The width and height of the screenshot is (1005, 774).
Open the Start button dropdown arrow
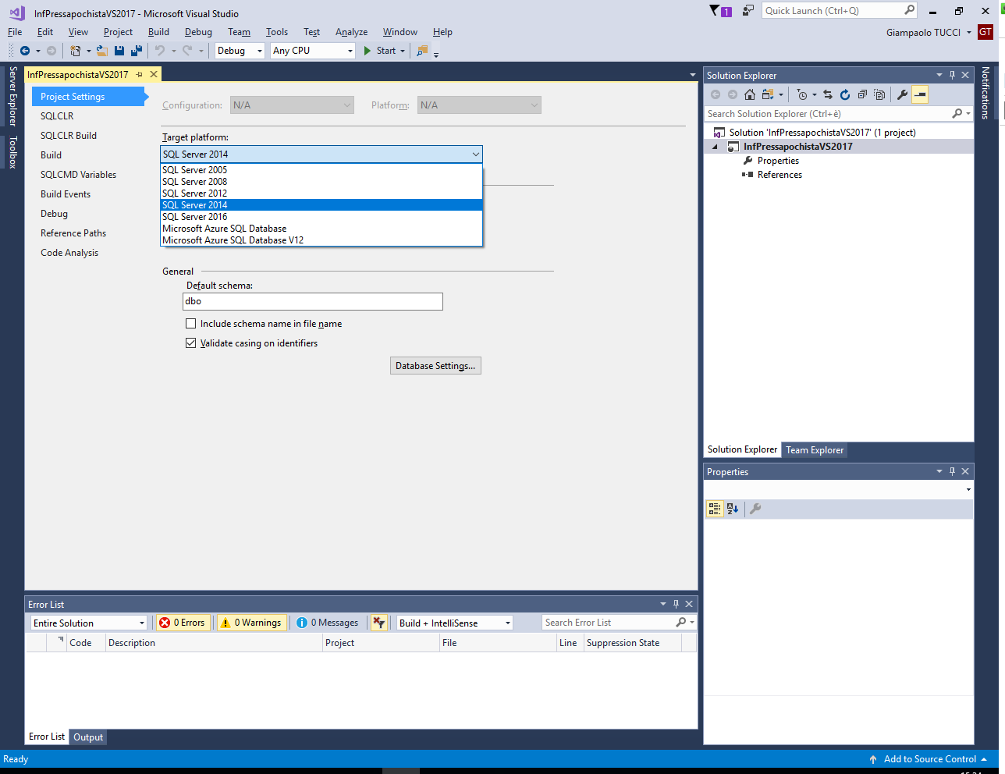[x=403, y=51]
